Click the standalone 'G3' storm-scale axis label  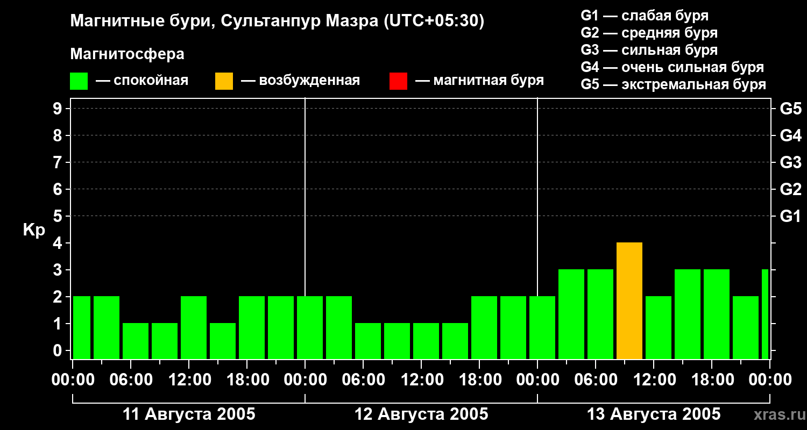click(x=791, y=162)
